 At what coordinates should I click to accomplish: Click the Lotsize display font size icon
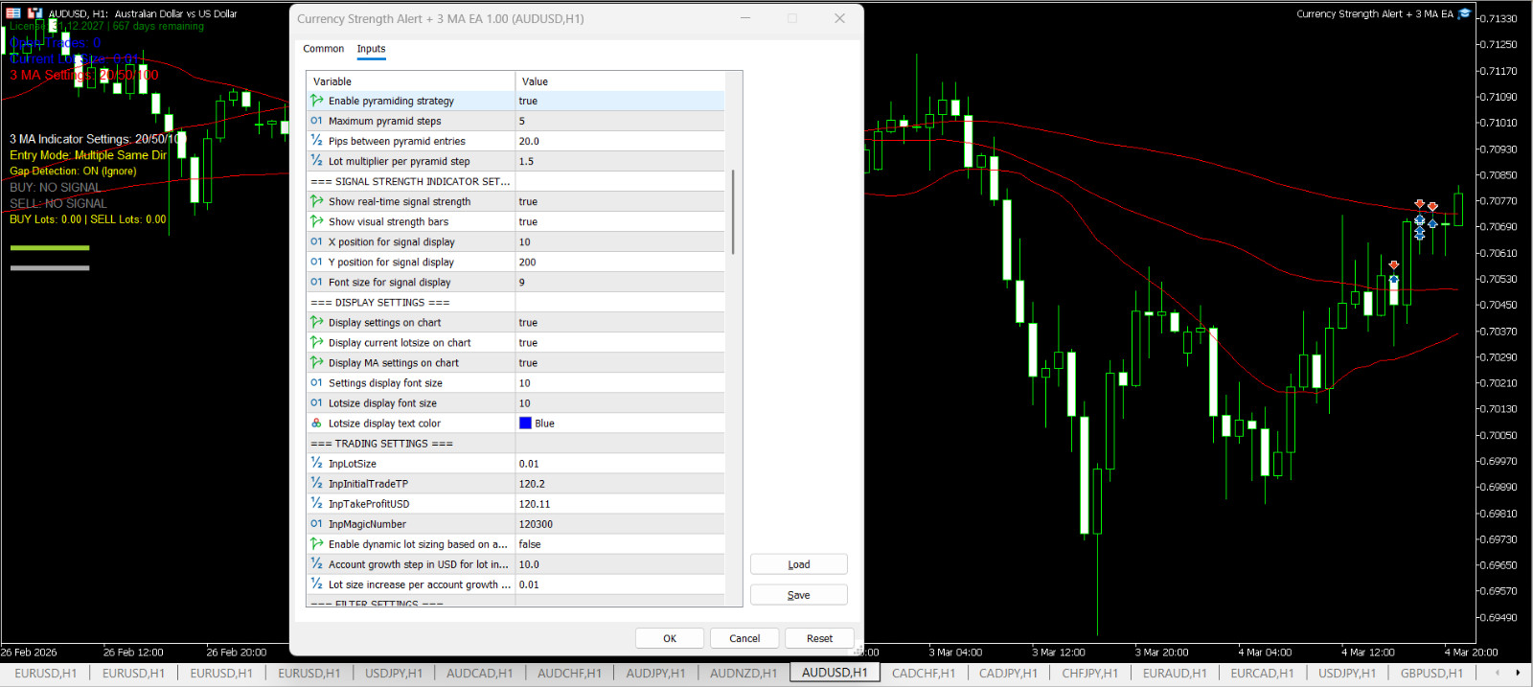point(316,402)
